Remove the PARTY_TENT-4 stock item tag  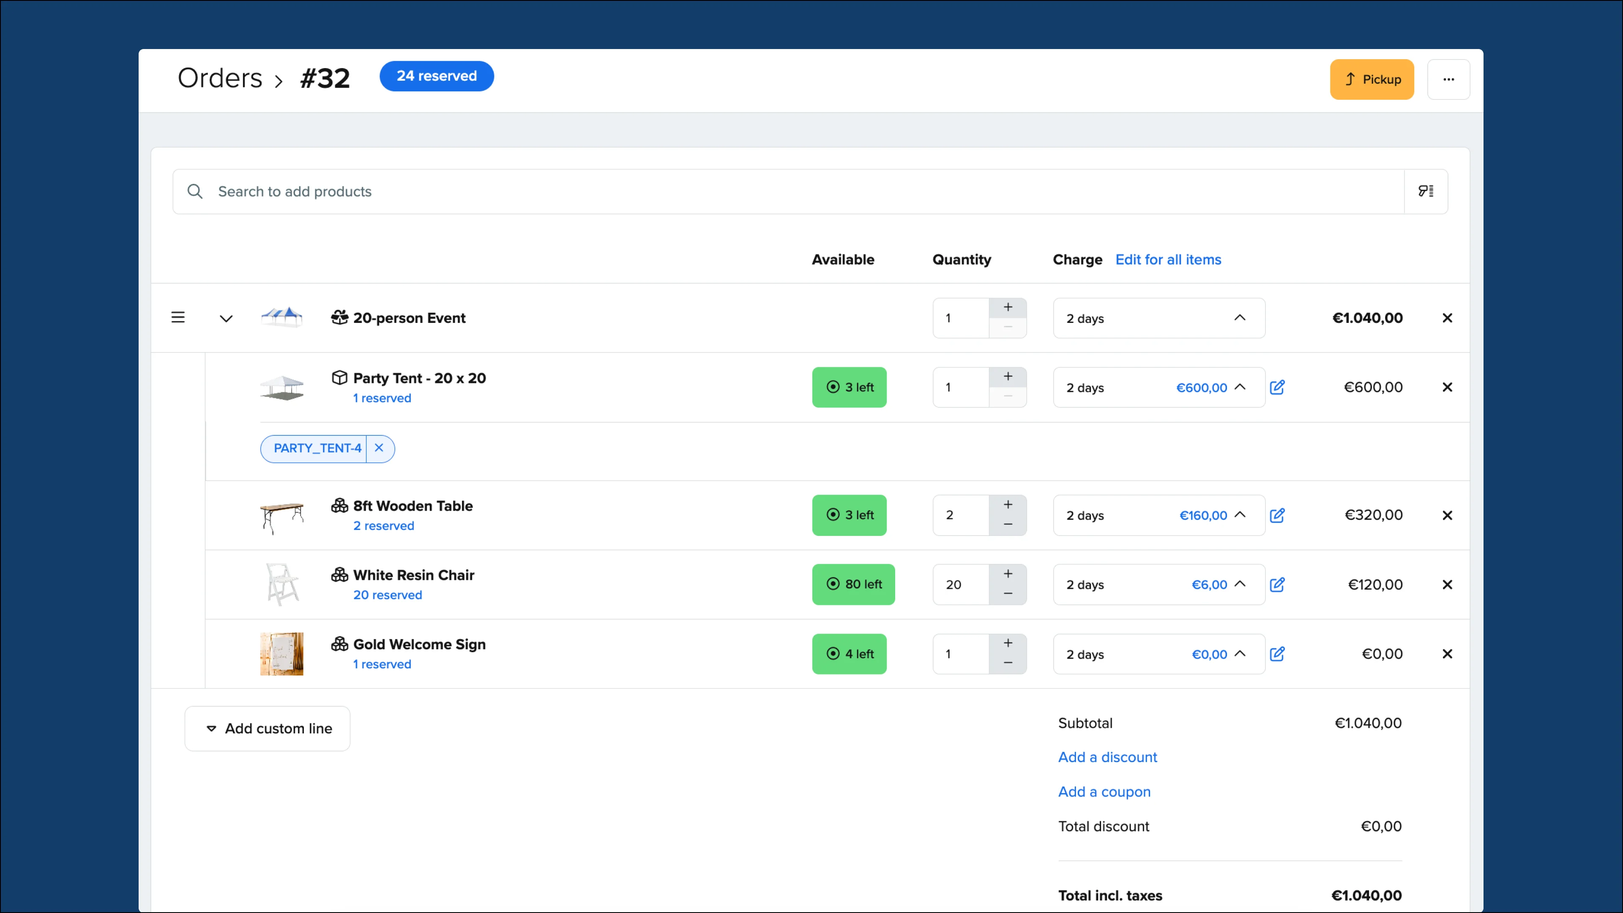(379, 448)
